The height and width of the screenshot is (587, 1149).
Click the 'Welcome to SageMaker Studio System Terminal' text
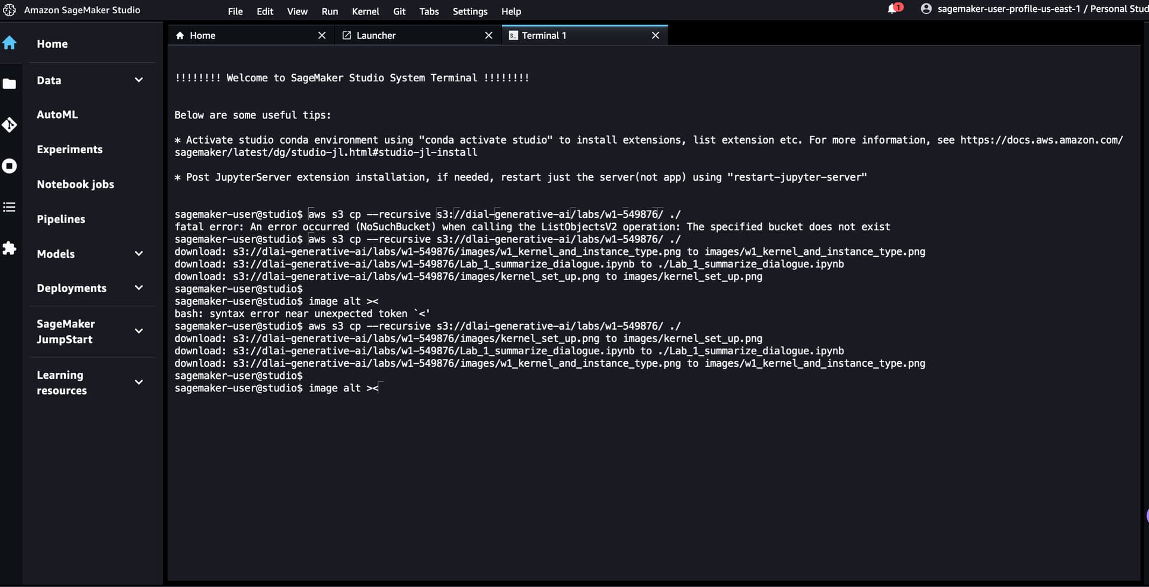[352, 78]
